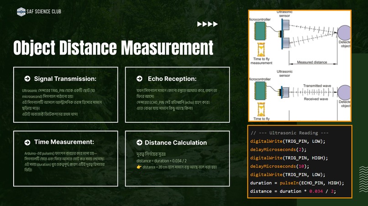Image resolution: width=368 pixels, height=206 pixels.
Task: Click the top 'Ultrasonic sensor' label
Action: [x=284, y=14]
